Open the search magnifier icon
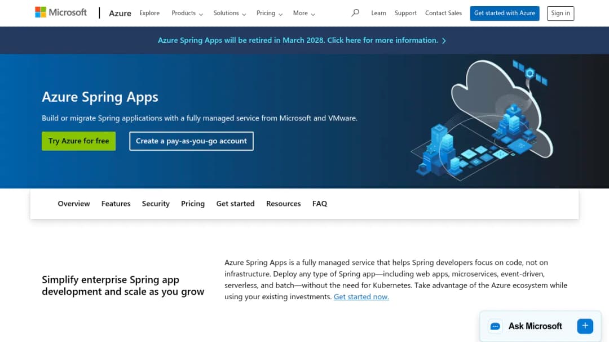Image resolution: width=609 pixels, height=342 pixels. coord(355,13)
